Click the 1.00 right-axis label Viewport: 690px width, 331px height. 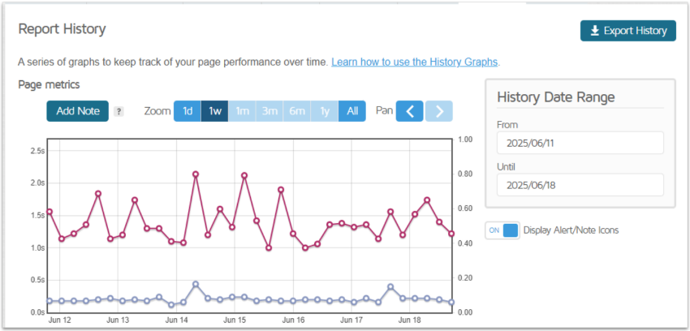click(464, 140)
